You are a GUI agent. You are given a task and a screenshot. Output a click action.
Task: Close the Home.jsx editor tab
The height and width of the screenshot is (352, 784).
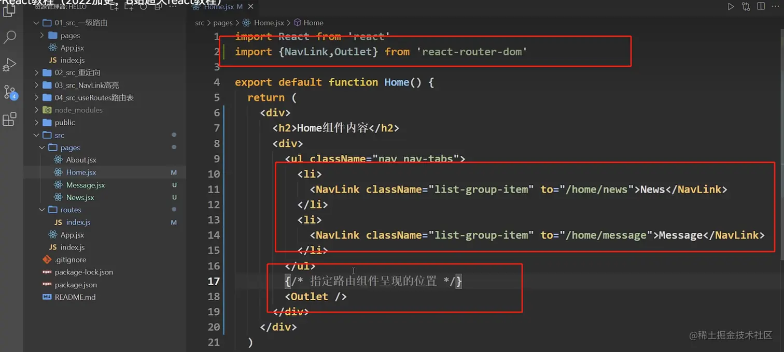pyautogui.click(x=251, y=7)
